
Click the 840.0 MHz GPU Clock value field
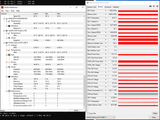[112, 10]
